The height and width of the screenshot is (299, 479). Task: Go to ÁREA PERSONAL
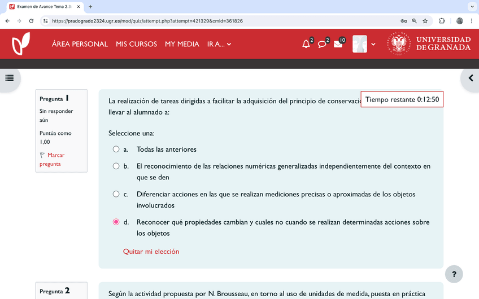[x=80, y=44]
